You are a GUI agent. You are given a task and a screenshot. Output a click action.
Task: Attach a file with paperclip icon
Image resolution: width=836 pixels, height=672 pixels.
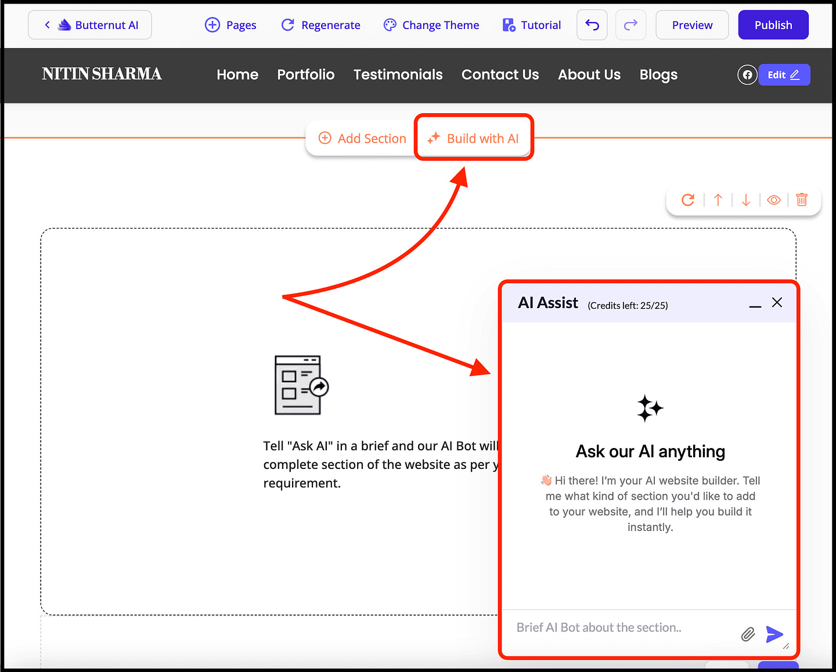coord(748,634)
